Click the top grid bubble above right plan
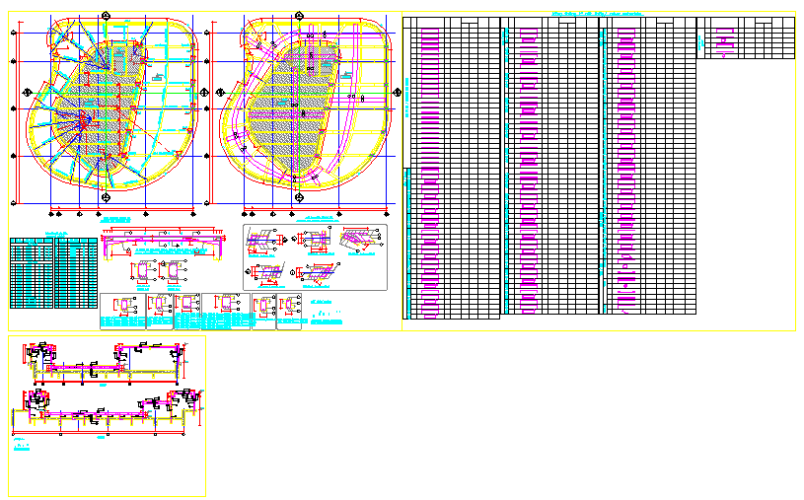Viewport: 804px width, 500px height. click(293, 14)
